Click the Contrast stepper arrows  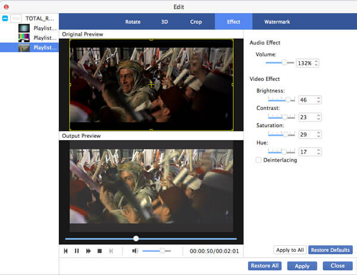coord(318,117)
